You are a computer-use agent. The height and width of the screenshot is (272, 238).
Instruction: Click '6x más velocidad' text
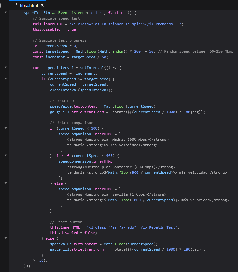121,145
